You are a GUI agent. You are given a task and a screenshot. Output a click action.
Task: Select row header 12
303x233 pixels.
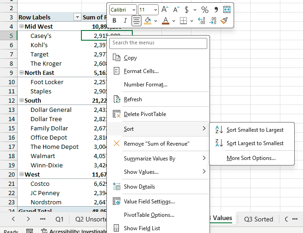9,100
